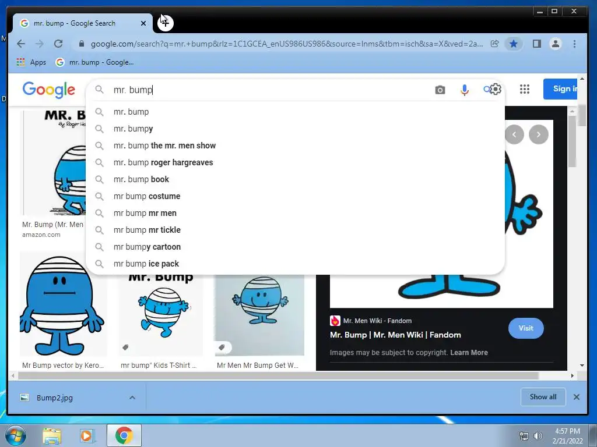
Task: Choose suggestion 'mr bump ice pack'
Action: (295, 264)
